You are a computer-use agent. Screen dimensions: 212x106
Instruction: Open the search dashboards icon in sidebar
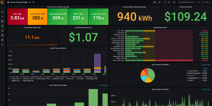[x=2, y=12]
